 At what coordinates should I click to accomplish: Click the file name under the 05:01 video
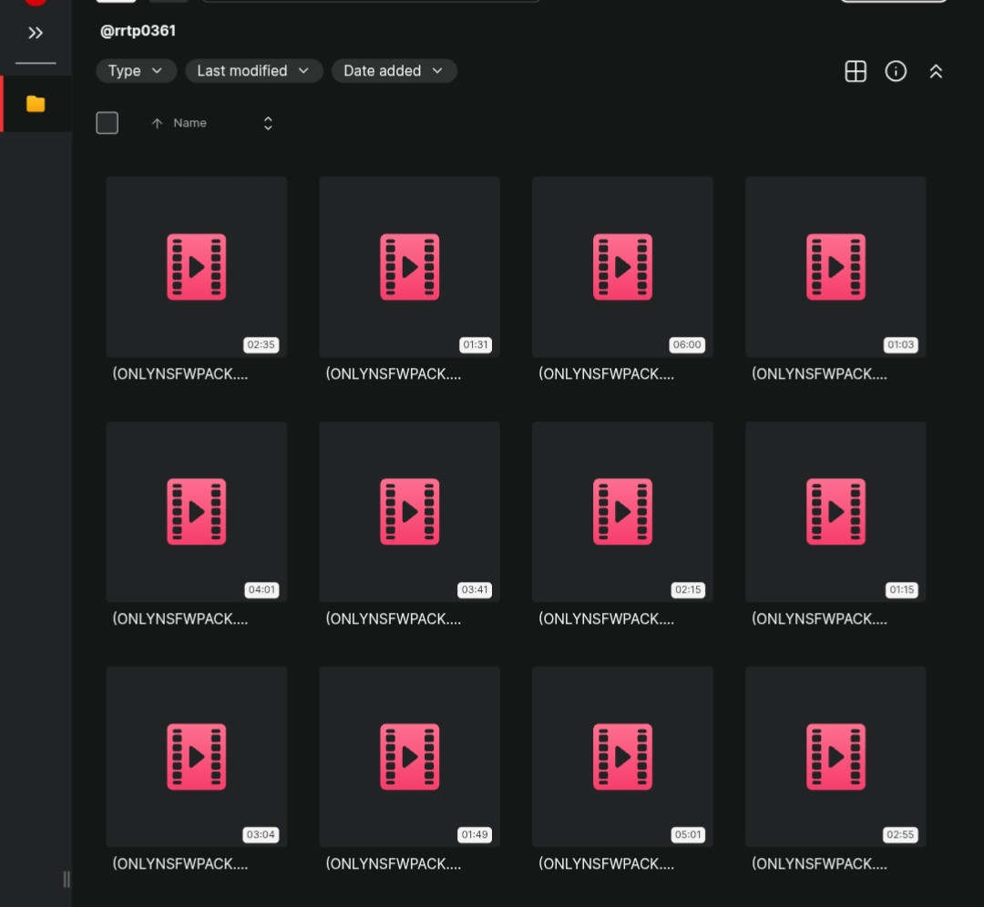(x=606, y=863)
